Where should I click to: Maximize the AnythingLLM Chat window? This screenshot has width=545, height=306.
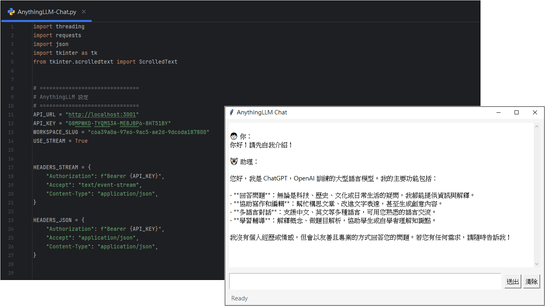pos(517,112)
